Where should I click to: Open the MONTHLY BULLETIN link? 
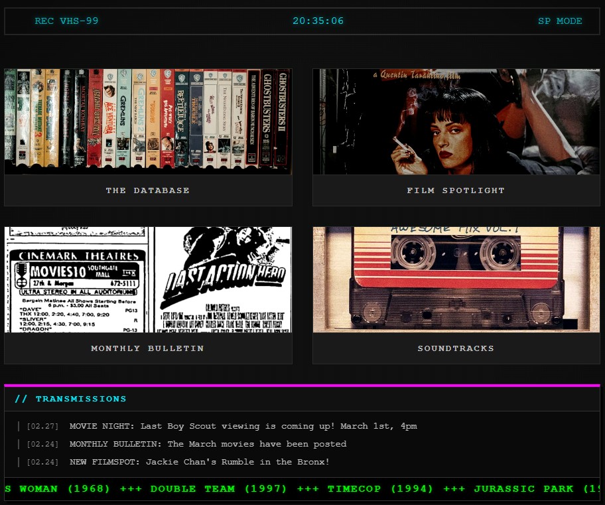(147, 348)
